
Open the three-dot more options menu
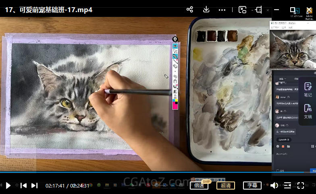[x=222, y=10]
